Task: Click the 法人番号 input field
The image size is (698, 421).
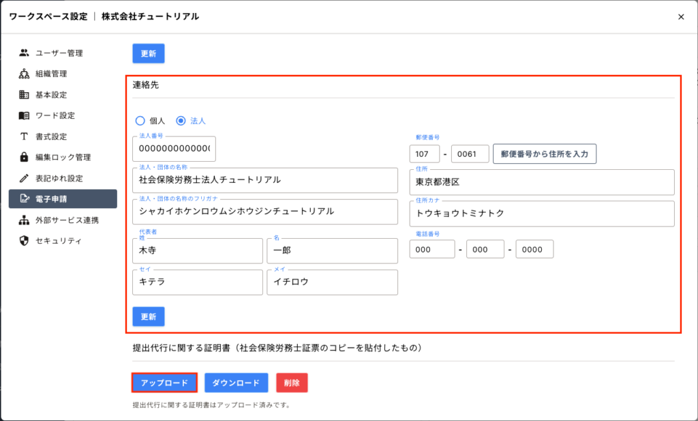Action: pyautogui.click(x=174, y=149)
